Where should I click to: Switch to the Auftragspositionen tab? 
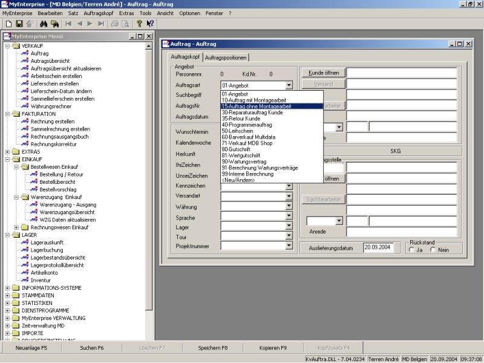pos(226,57)
